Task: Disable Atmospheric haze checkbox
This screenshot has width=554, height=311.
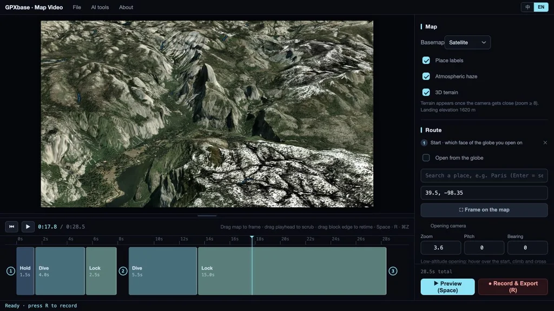Action: (426, 76)
